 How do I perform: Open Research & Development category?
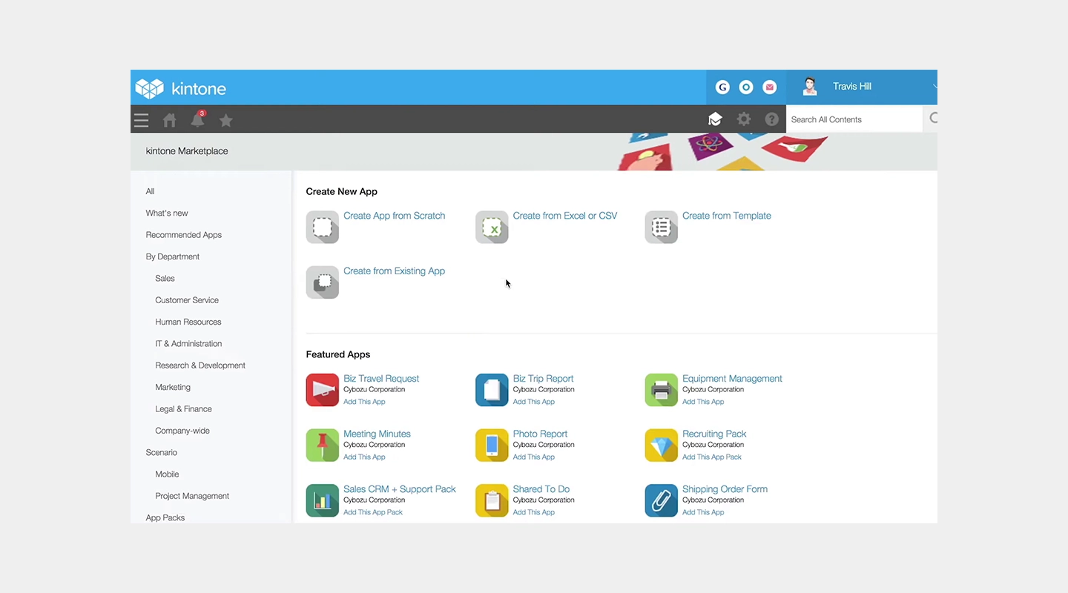click(x=200, y=365)
